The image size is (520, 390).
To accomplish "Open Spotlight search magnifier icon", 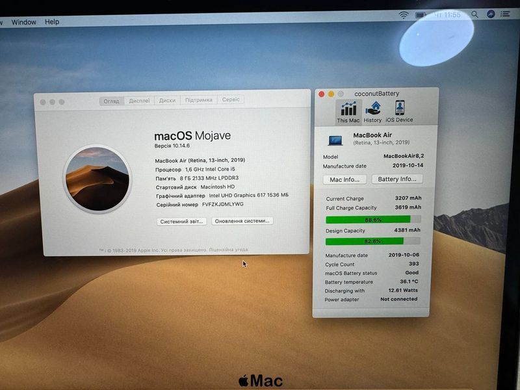I will 475,14.
